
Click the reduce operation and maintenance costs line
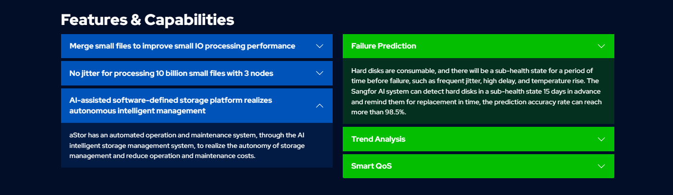[162, 156]
